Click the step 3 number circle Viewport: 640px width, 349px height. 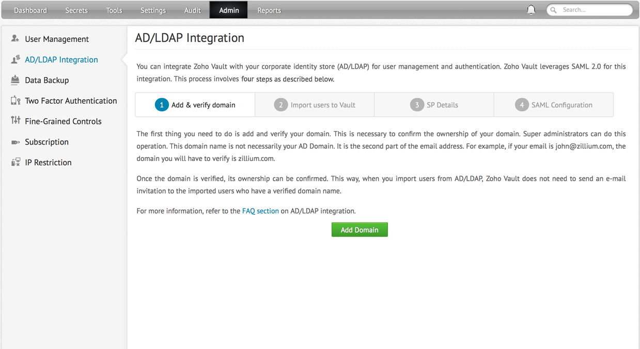(x=417, y=105)
